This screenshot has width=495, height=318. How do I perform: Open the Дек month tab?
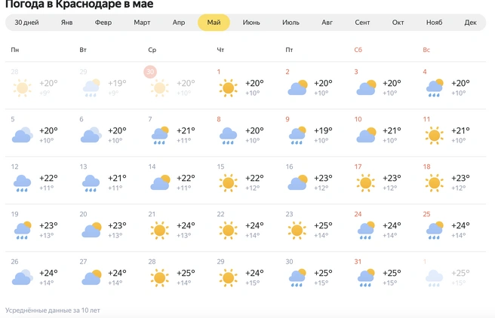click(470, 23)
